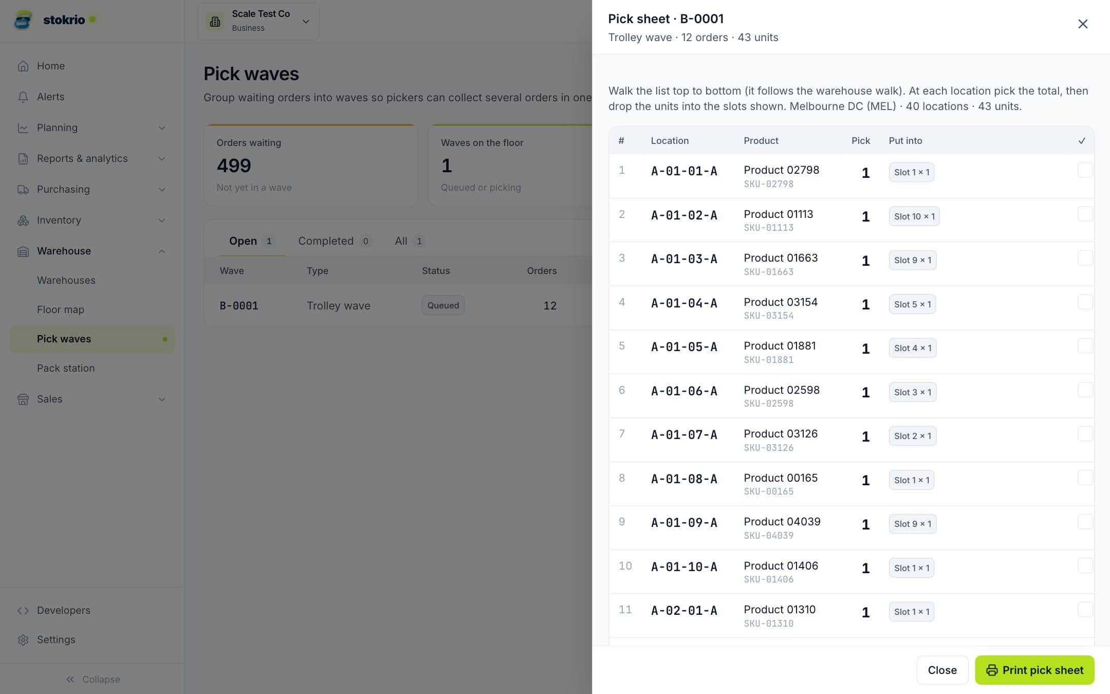
Task: Close the Pick sheet panel with X
Action: [x=1083, y=24]
